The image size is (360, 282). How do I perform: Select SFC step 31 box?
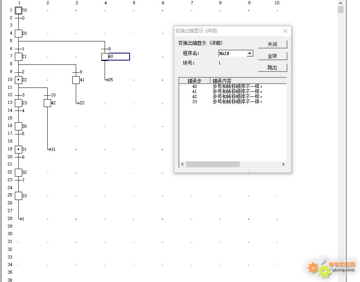pos(18,150)
